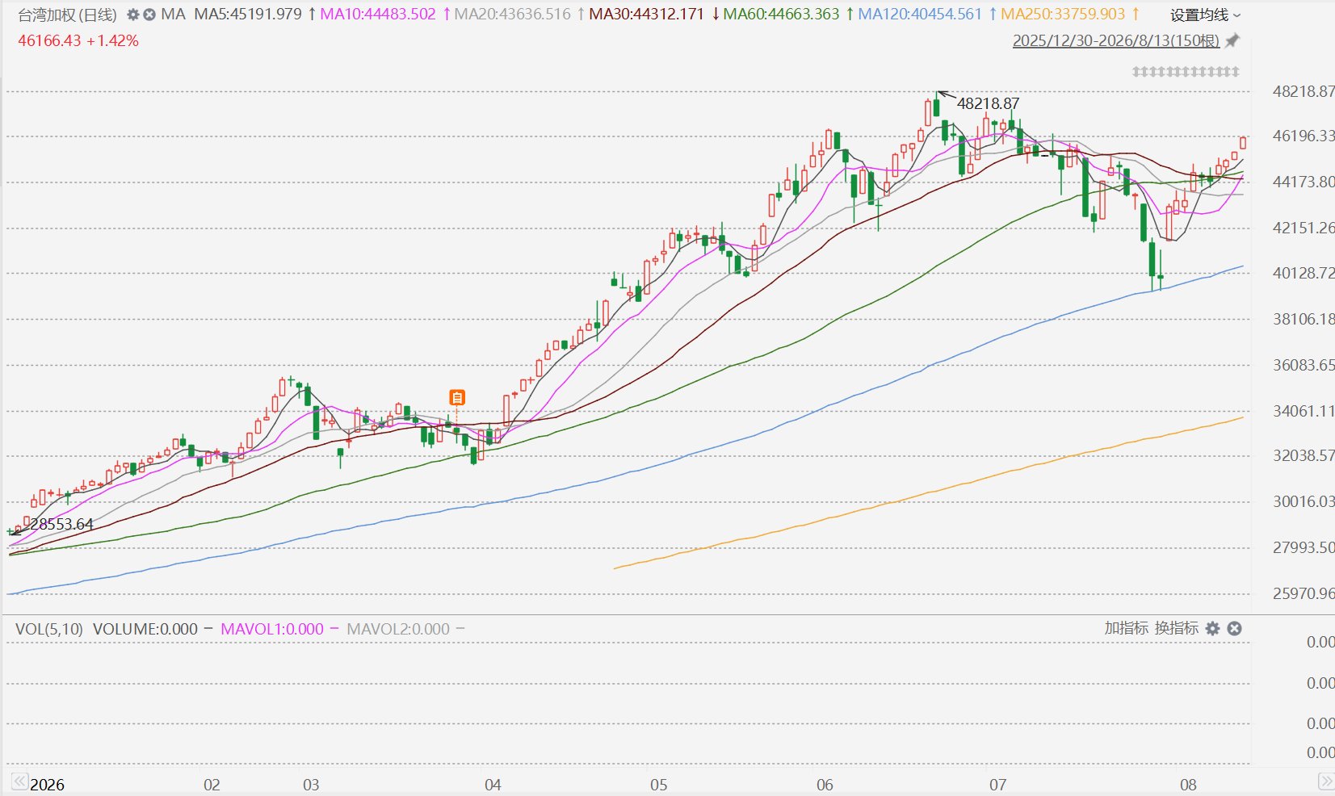Close the VOL indicator panel with X icon

coord(1234,628)
